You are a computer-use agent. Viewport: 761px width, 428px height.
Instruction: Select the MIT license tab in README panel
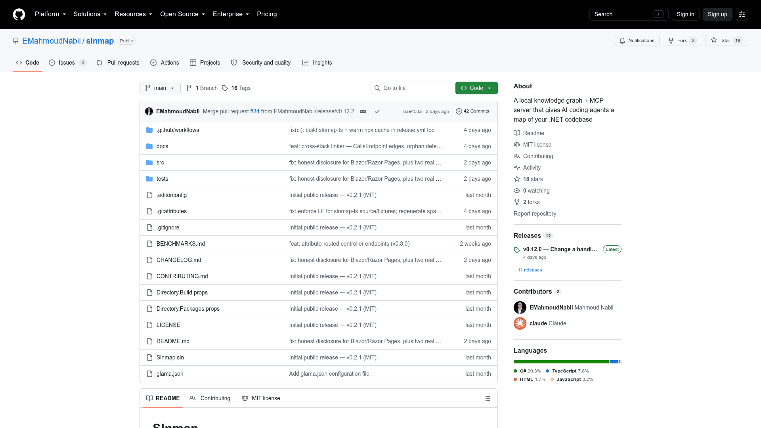(261, 398)
